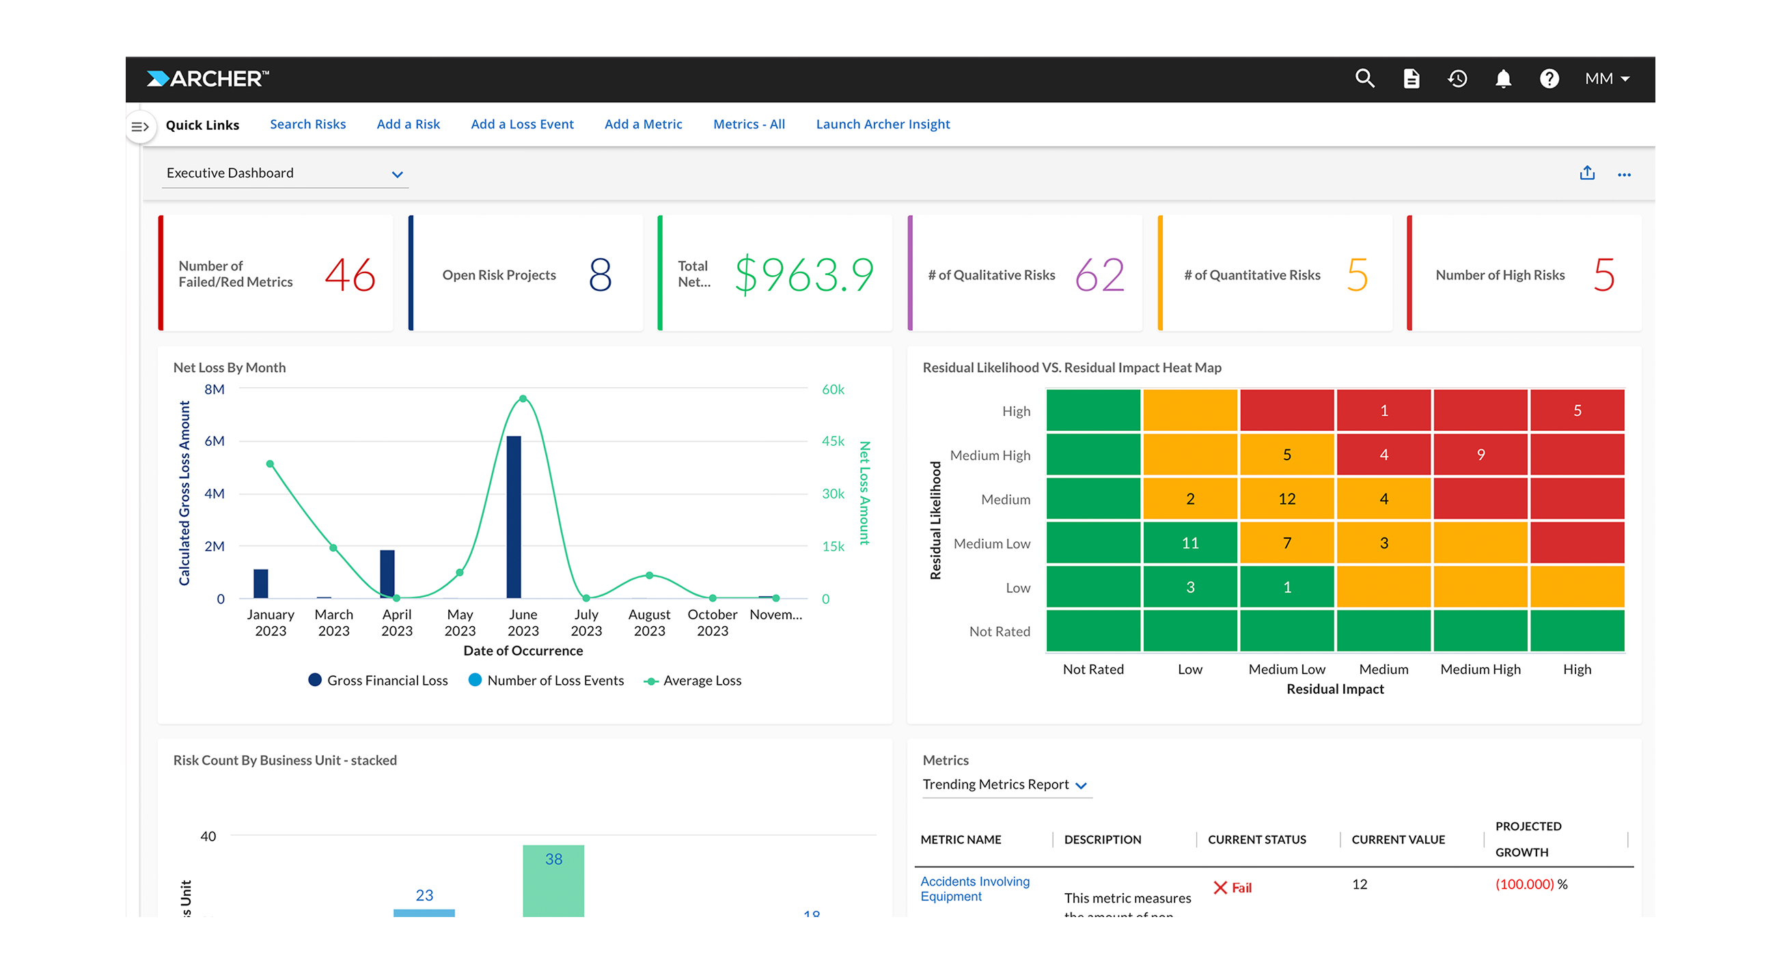Open the dashboard more options ellipsis
The image size is (1790, 958).
coord(1624,174)
